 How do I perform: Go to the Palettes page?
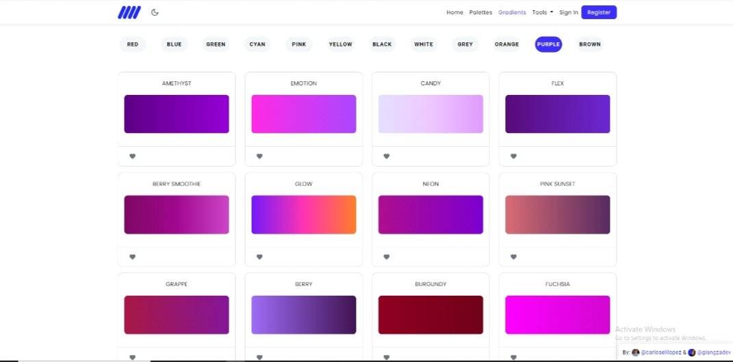click(480, 12)
